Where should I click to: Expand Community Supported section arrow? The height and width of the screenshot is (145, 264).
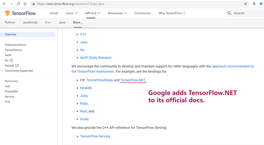coord(2,71)
